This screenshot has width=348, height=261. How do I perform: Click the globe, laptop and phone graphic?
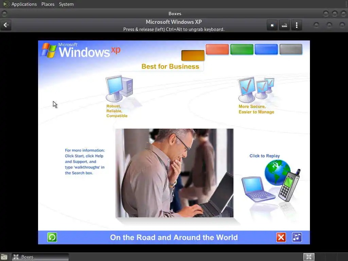[271, 181]
